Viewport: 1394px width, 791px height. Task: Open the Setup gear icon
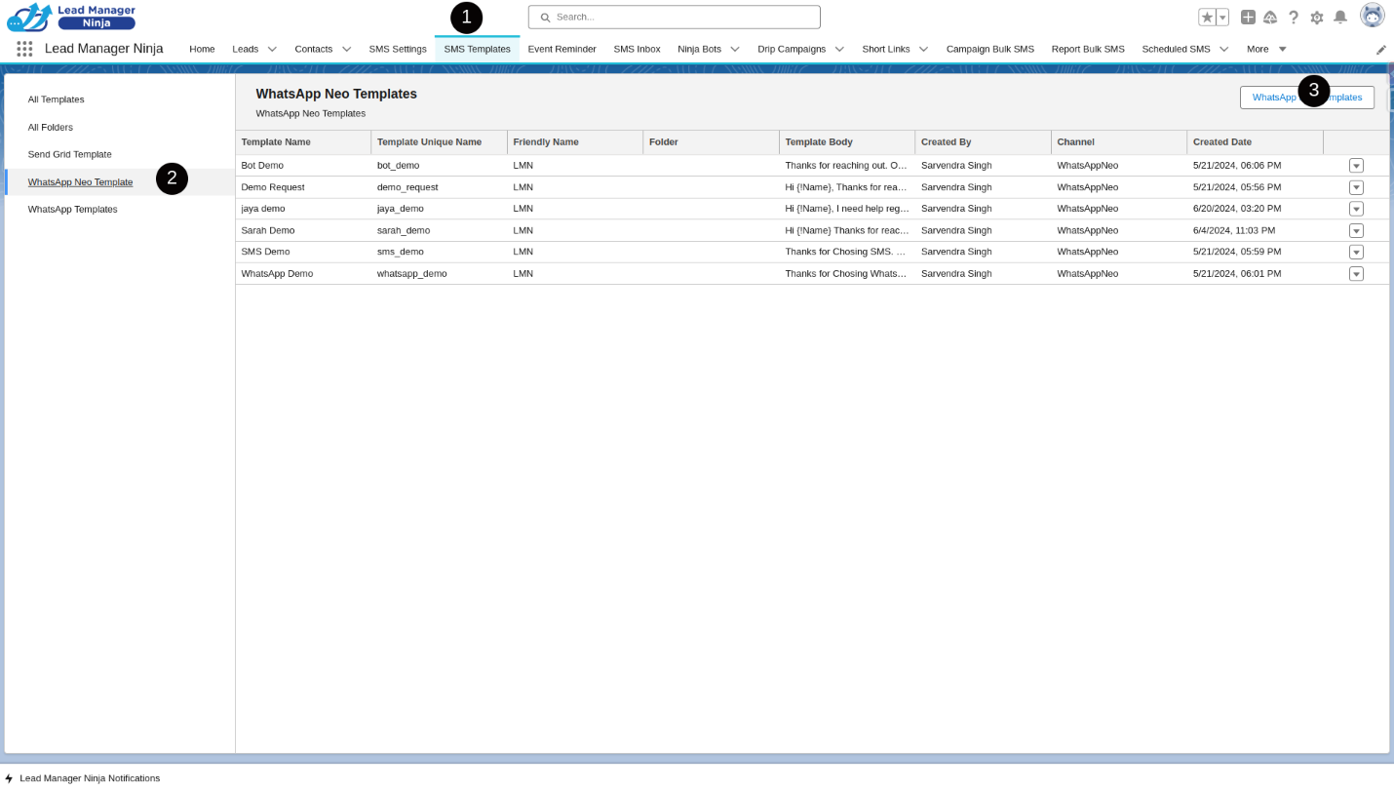coord(1317,17)
